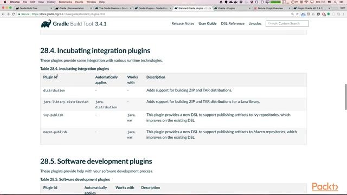Open the Bookmarks menu in menu bar
The height and width of the screenshot is (195, 347).
click(x=65, y=2)
